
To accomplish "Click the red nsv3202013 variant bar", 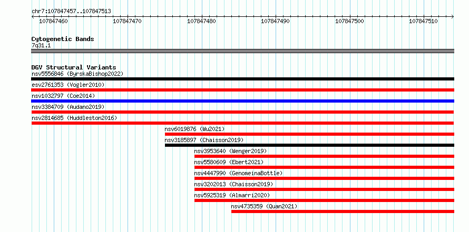I will click(324, 189).
